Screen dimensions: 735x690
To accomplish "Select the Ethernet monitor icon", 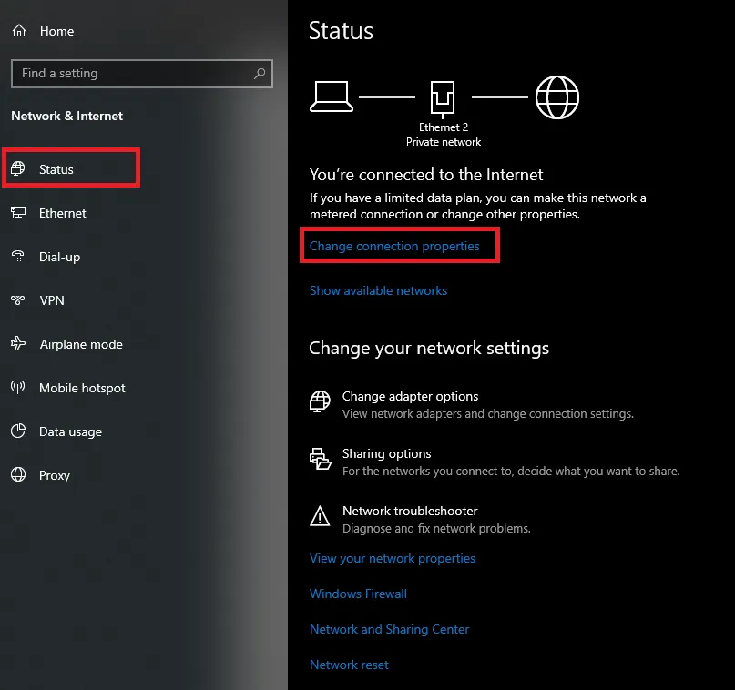I will point(18,213).
